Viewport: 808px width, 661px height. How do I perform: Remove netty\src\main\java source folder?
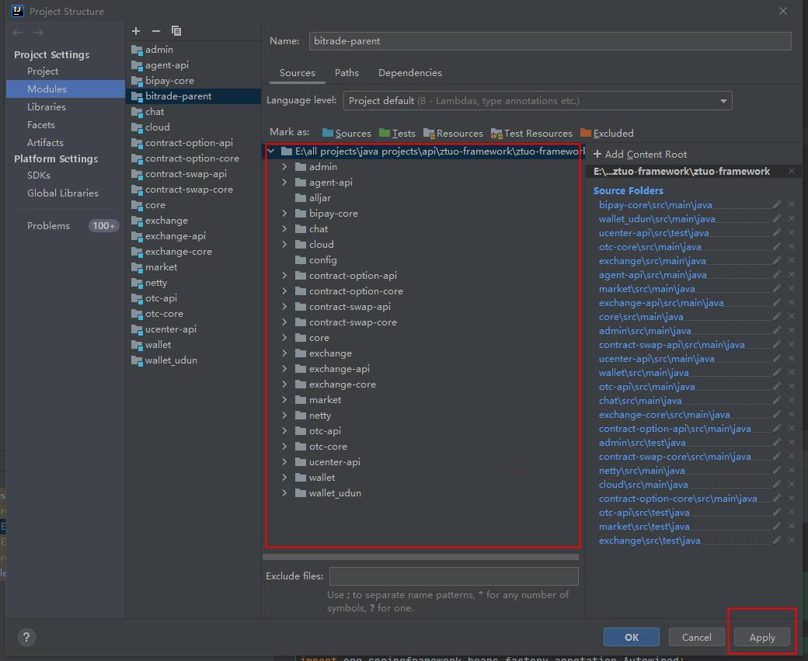click(792, 470)
